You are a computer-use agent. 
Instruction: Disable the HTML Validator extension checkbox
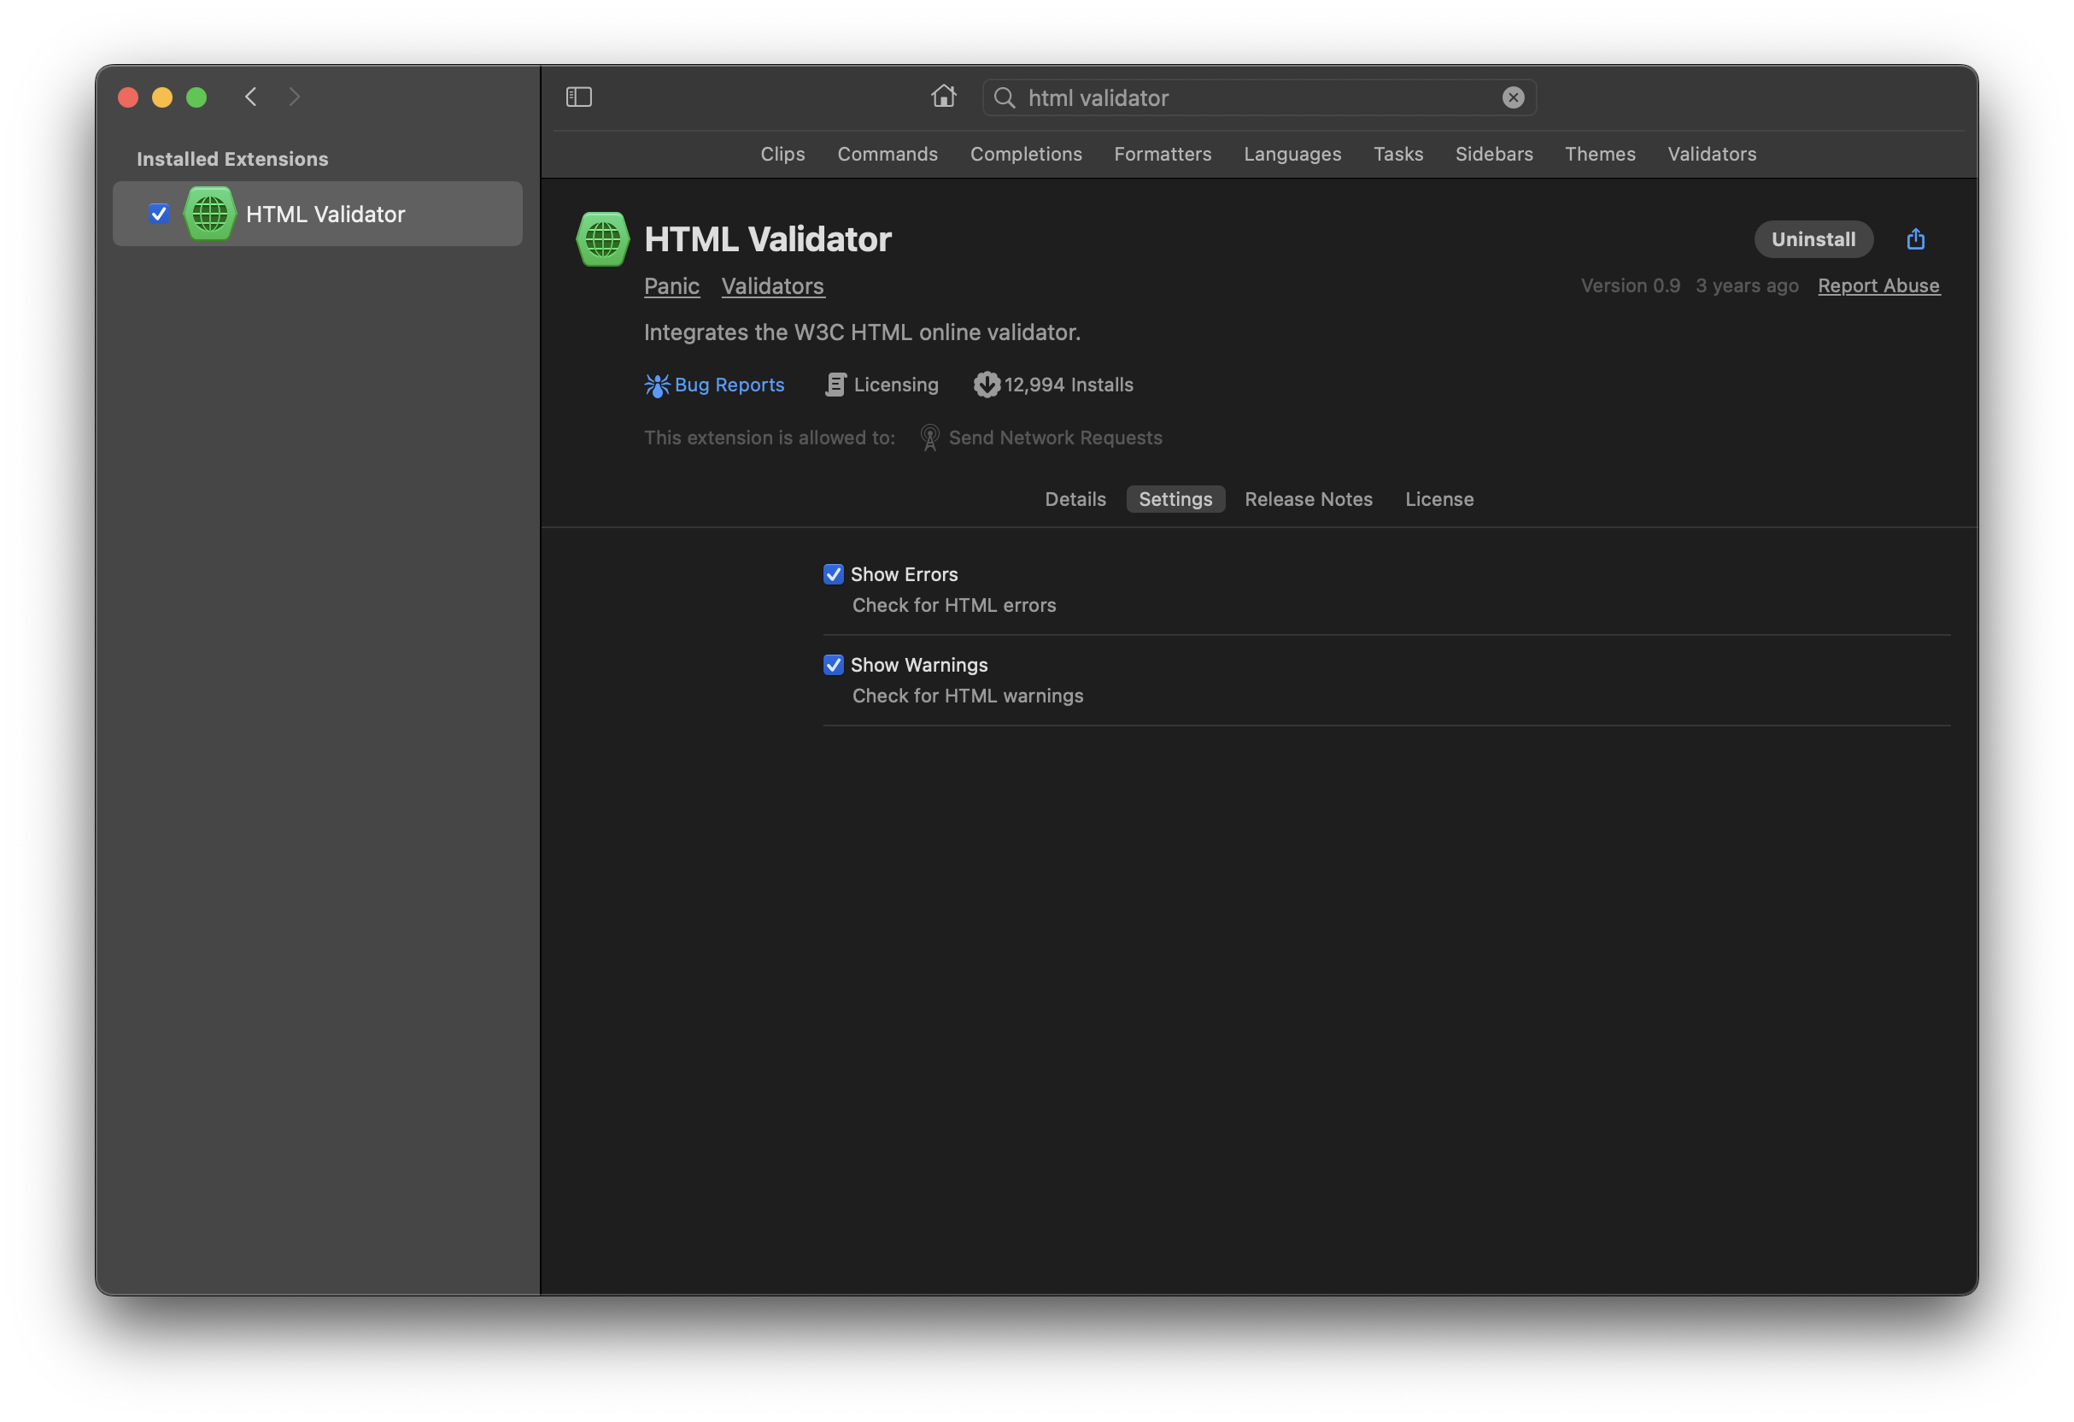pos(159,214)
